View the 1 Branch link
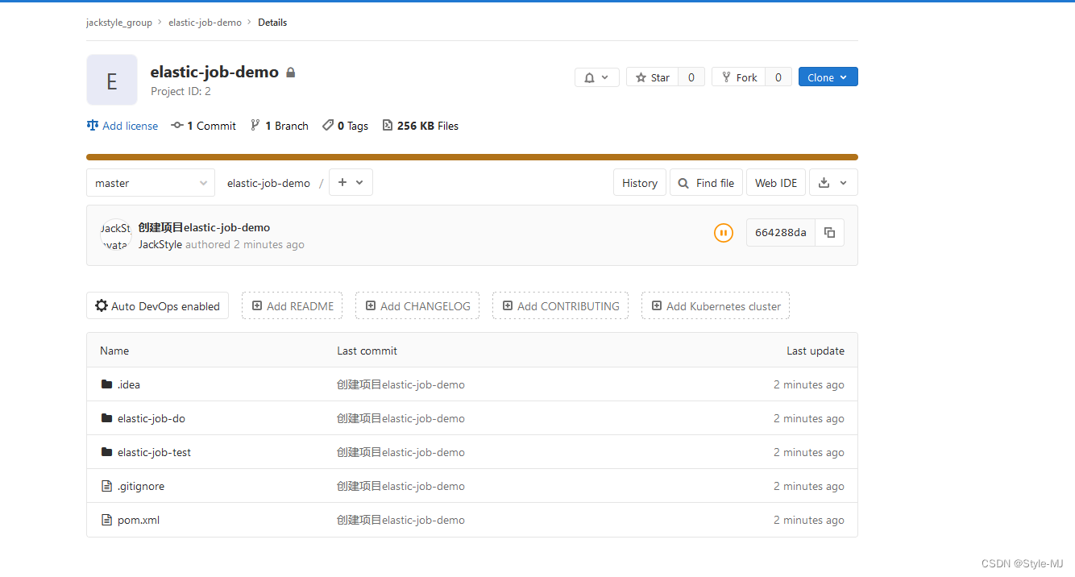 click(x=280, y=126)
